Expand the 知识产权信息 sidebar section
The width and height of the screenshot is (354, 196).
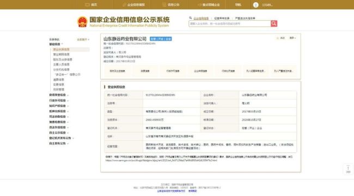coord(59,106)
